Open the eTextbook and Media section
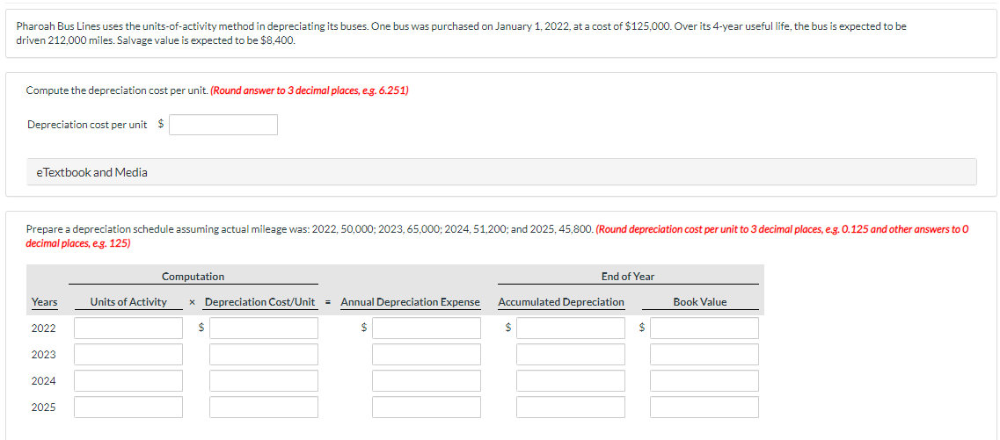Image resolution: width=1000 pixels, height=440 pixels. tap(501, 172)
